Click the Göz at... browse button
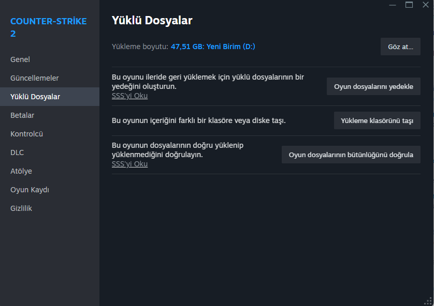 pos(400,47)
